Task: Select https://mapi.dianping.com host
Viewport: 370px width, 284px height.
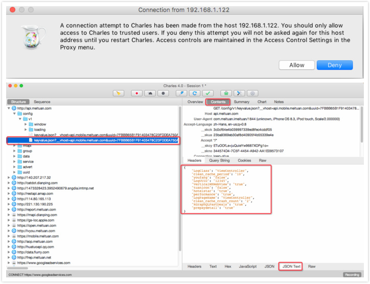Action: [37, 215]
